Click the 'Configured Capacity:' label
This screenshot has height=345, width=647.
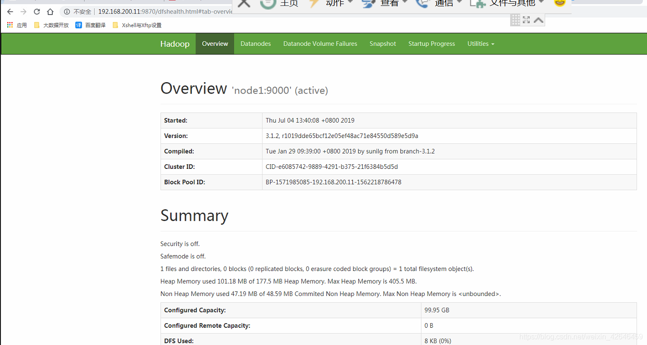tap(195, 310)
